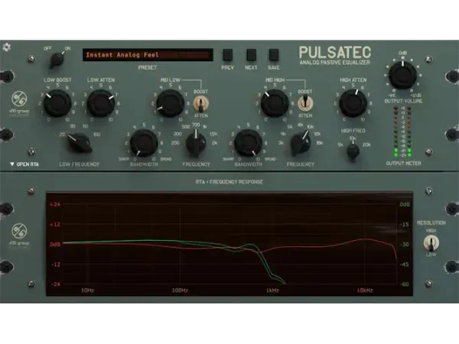Click the Mid Low Bandwidth knob
This screenshot has width=459, height=344.
144,143
